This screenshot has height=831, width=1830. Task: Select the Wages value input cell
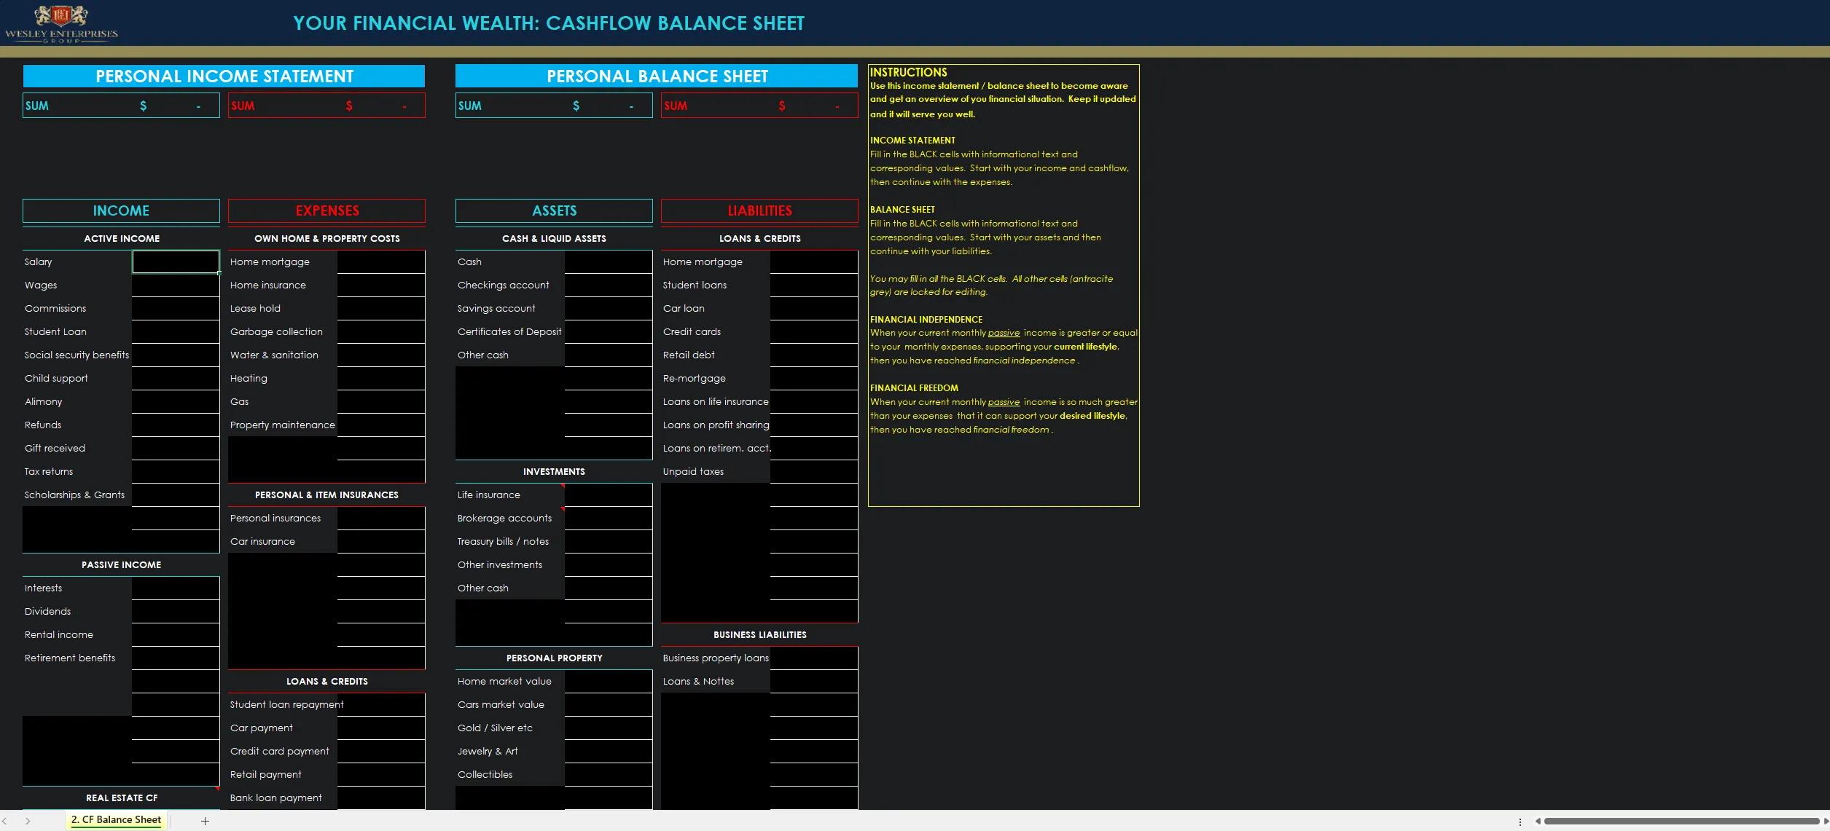(x=176, y=285)
